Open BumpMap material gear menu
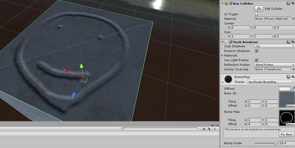The image size is (295, 148). point(293,77)
